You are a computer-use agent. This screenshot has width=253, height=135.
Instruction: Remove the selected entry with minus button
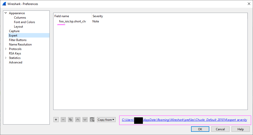click(x=63, y=120)
